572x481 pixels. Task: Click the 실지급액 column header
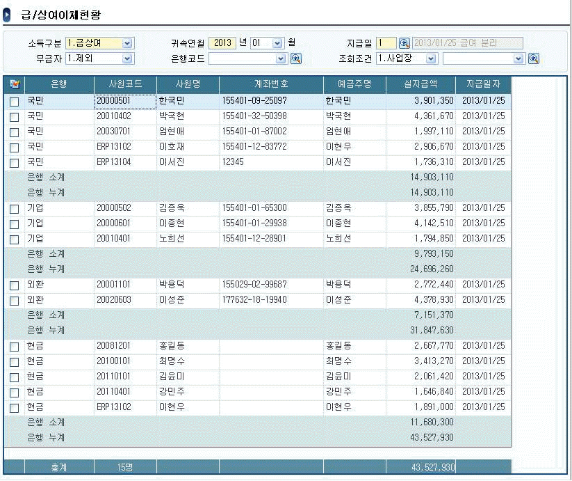[x=420, y=84]
